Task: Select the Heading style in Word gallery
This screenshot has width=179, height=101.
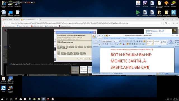Action: click(x=163, y=42)
